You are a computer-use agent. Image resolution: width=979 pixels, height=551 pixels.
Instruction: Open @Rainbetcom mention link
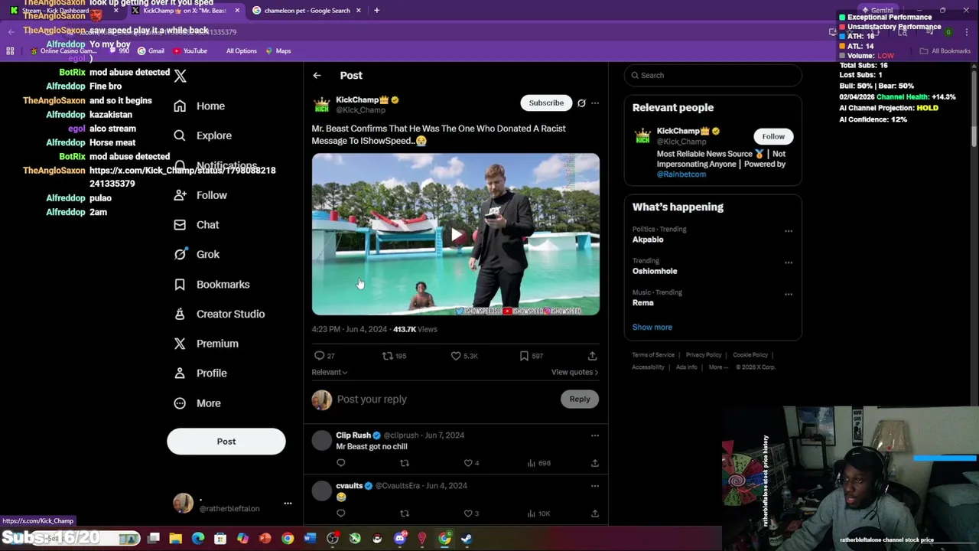click(x=681, y=174)
